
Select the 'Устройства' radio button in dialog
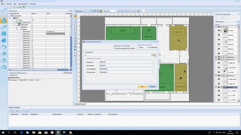148,48
